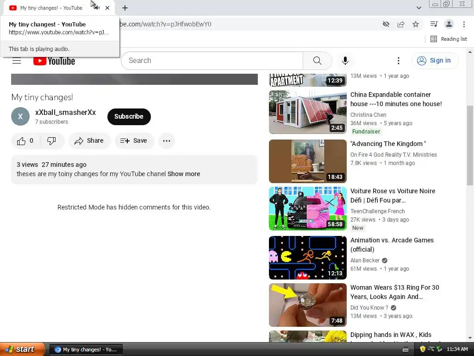The width and height of the screenshot is (474, 356).
Task: Open media control icon in Chrome toolbar
Action: (x=434, y=24)
